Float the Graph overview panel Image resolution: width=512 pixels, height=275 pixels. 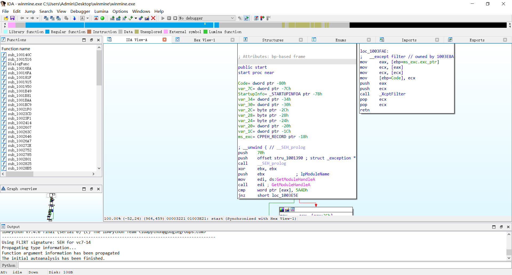[91, 189]
